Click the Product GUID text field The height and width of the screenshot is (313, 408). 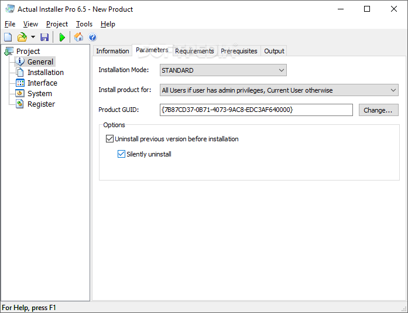point(256,110)
